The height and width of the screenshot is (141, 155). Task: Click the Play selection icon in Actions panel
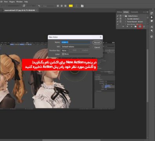click(132, 27)
